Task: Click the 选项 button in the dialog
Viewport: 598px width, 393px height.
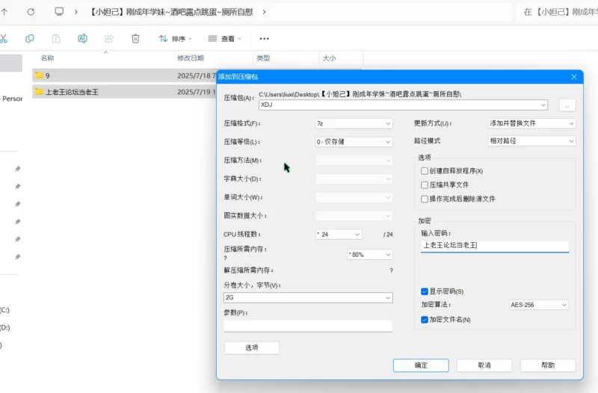Action: point(252,347)
